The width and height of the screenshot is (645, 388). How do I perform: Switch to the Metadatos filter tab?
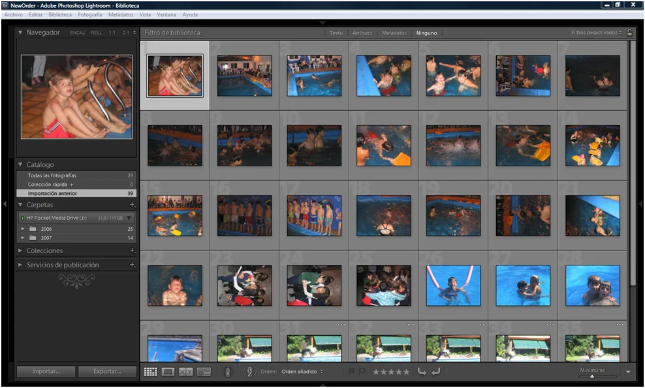(x=394, y=33)
